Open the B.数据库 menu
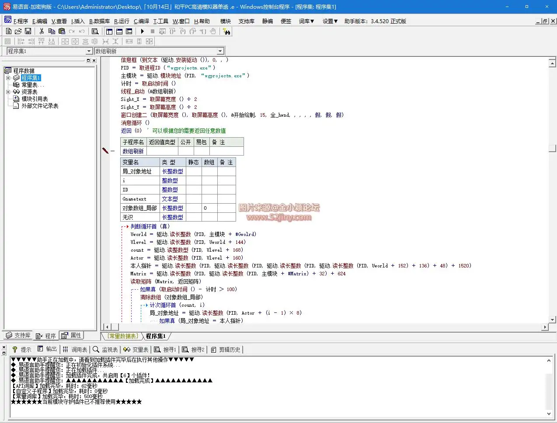The image size is (557, 423). (x=99, y=21)
